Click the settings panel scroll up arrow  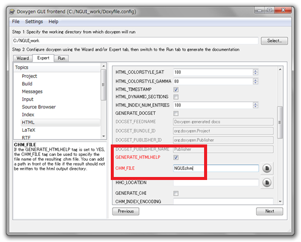(x=280, y=69)
